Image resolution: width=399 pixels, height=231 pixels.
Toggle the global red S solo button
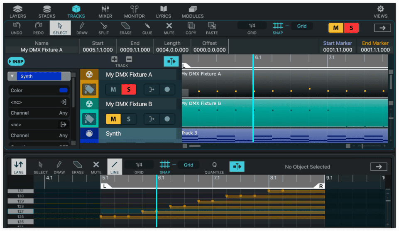coord(351,28)
